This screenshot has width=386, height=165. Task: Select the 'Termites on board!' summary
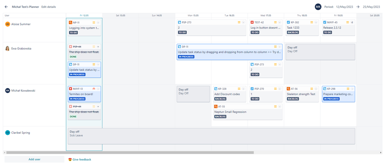coord(81,94)
